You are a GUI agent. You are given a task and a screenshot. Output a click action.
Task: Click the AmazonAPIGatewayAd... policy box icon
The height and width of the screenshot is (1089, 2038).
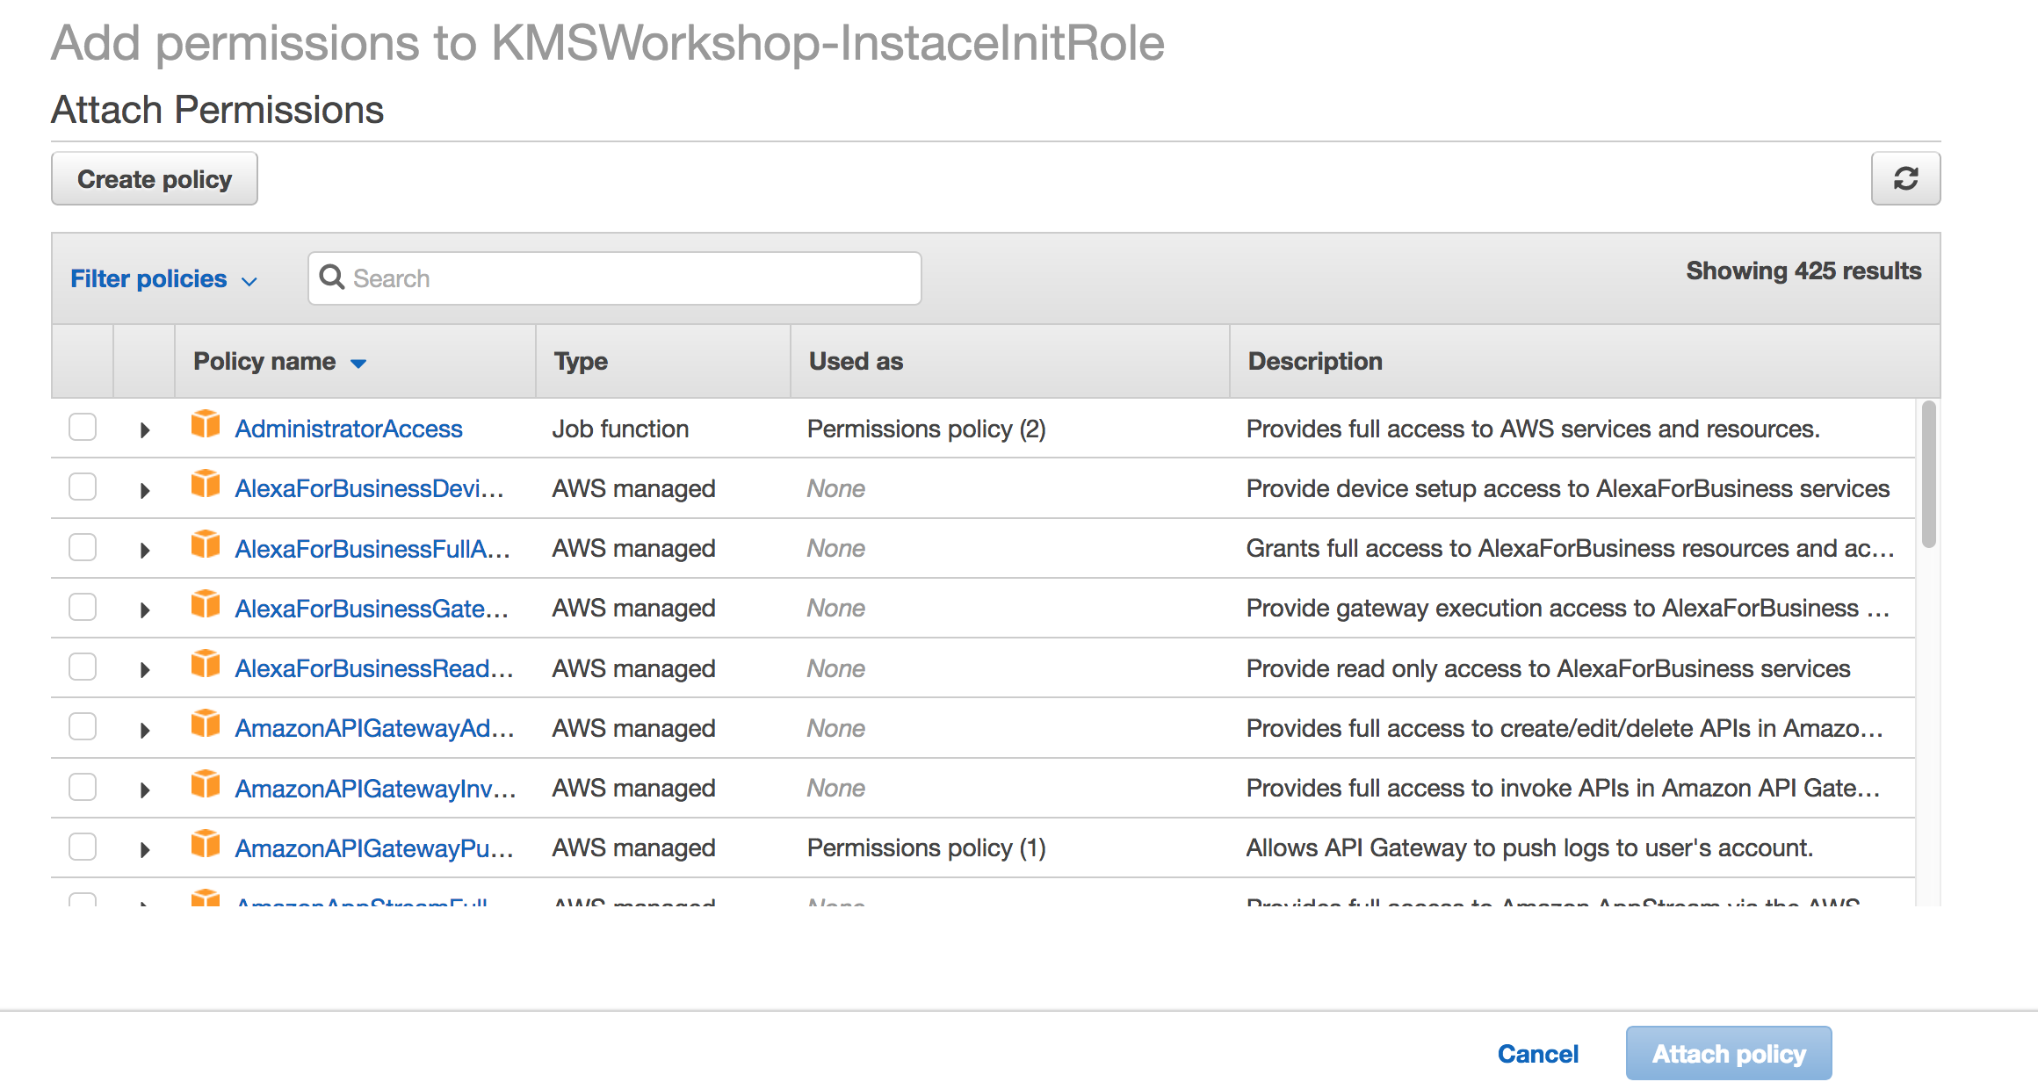coord(206,724)
